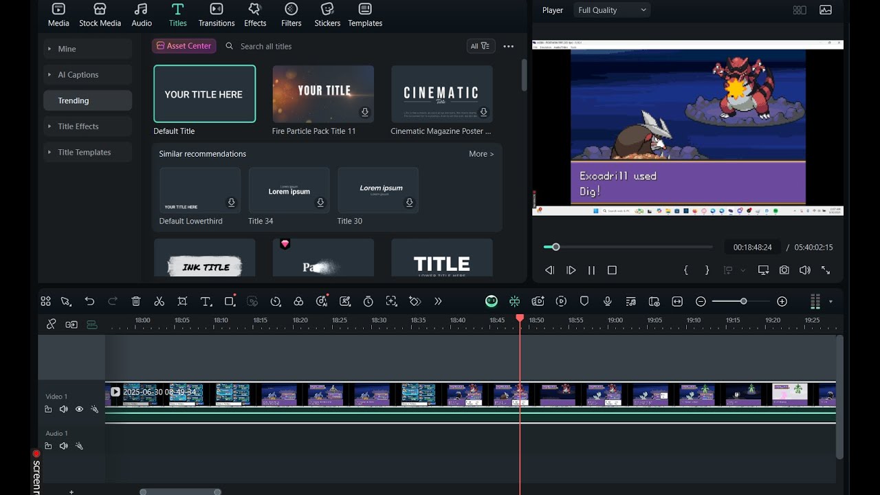The height and width of the screenshot is (495, 880).
Task: Toggle the green magnetic timeline icon
Action: [514, 301]
